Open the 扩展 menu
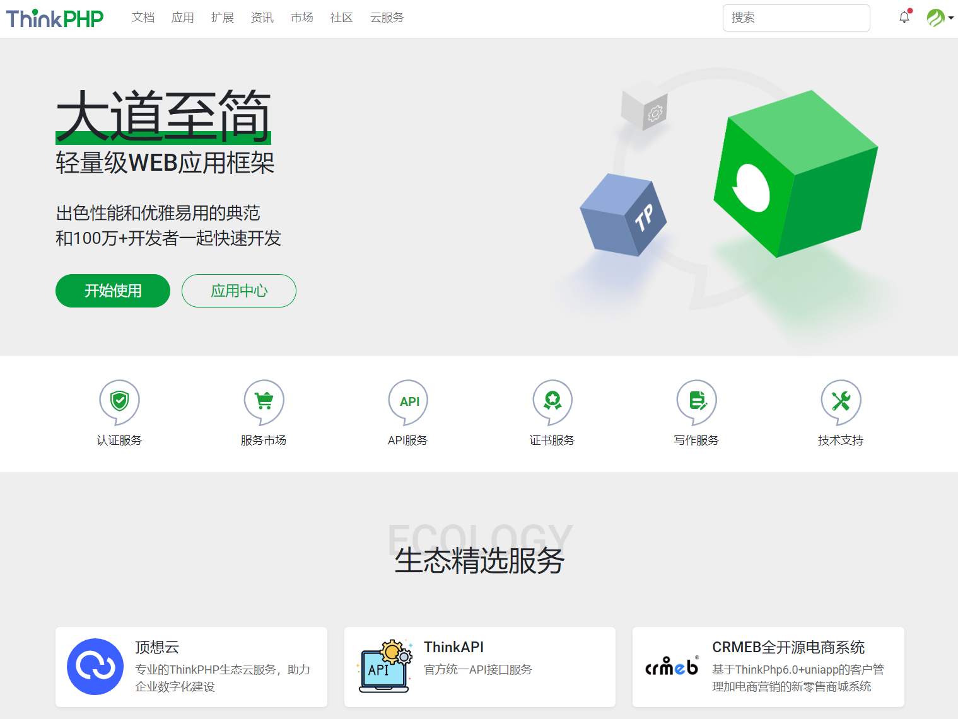Image resolution: width=958 pixels, height=719 pixels. [223, 18]
